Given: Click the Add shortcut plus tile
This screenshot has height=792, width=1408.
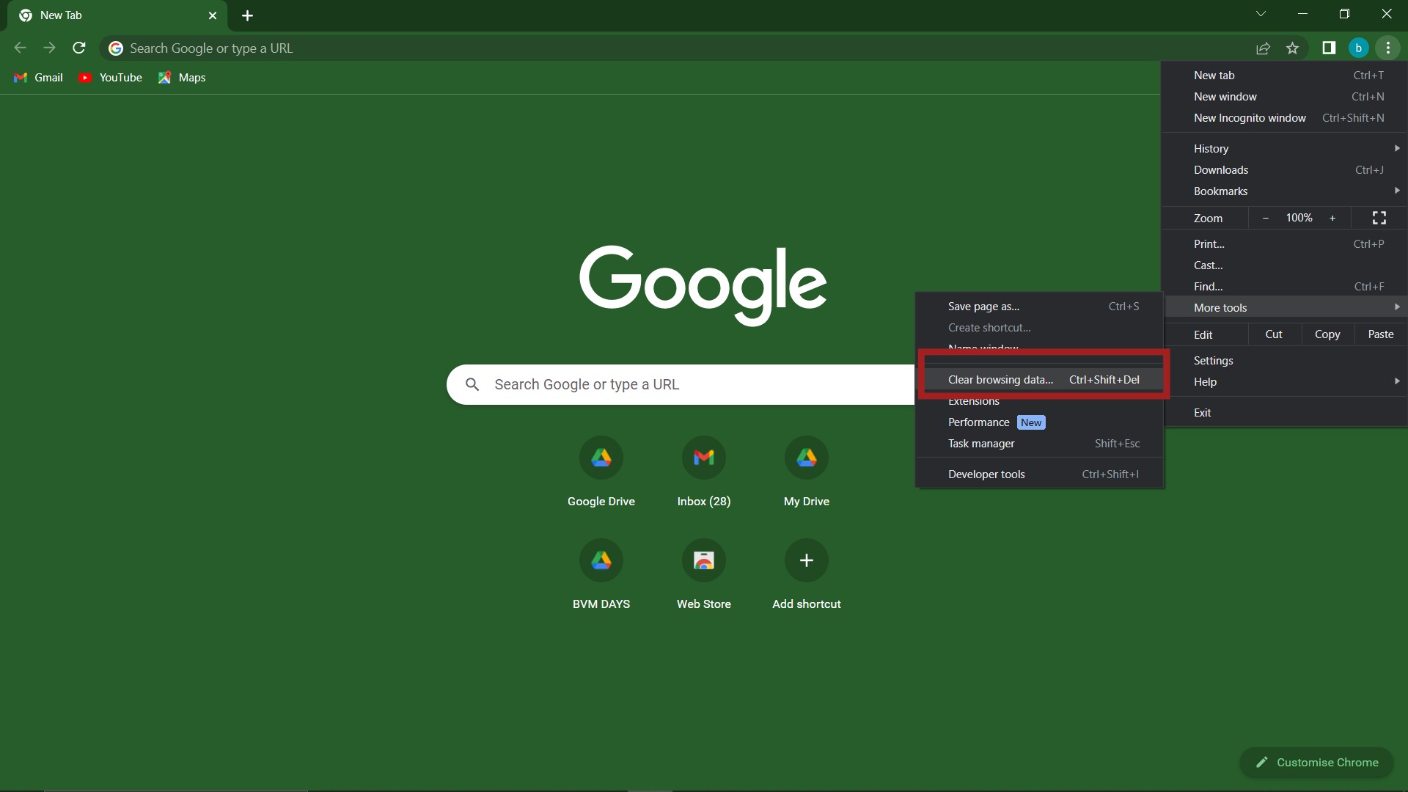Looking at the screenshot, I should [x=807, y=573].
